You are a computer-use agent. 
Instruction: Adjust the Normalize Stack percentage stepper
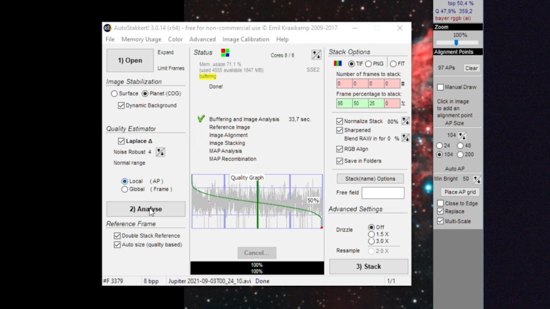point(406,121)
